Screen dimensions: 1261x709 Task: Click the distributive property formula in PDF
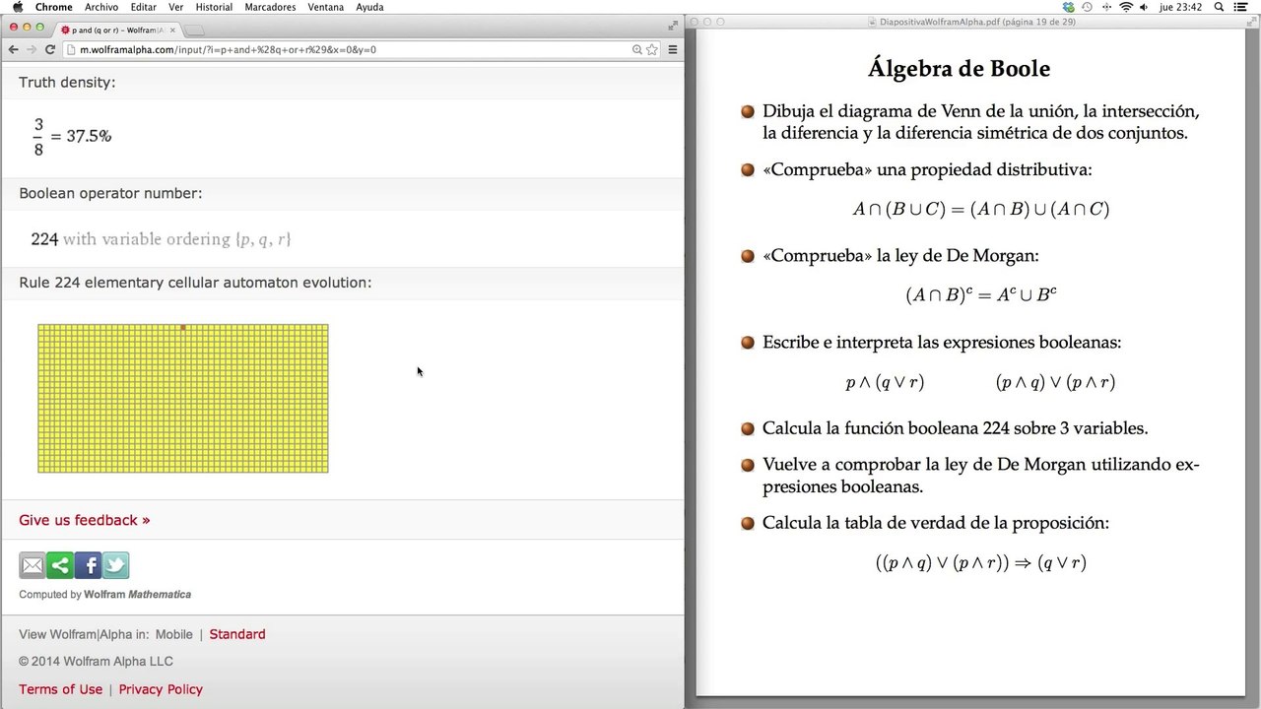click(x=981, y=209)
